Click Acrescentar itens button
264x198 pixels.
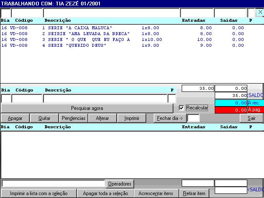click(x=156, y=193)
